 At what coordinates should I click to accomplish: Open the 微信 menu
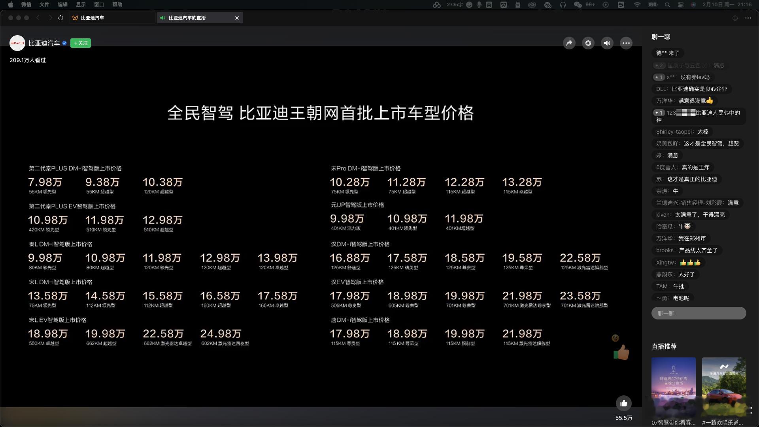[26, 5]
